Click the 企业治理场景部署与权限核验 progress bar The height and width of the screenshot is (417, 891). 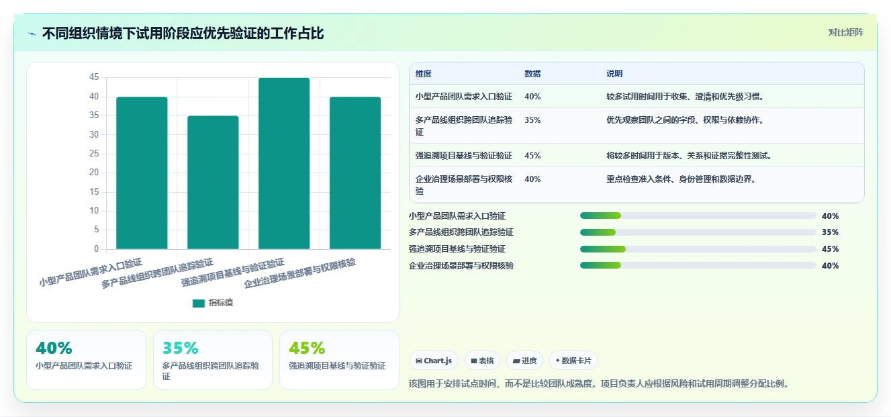point(698,265)
